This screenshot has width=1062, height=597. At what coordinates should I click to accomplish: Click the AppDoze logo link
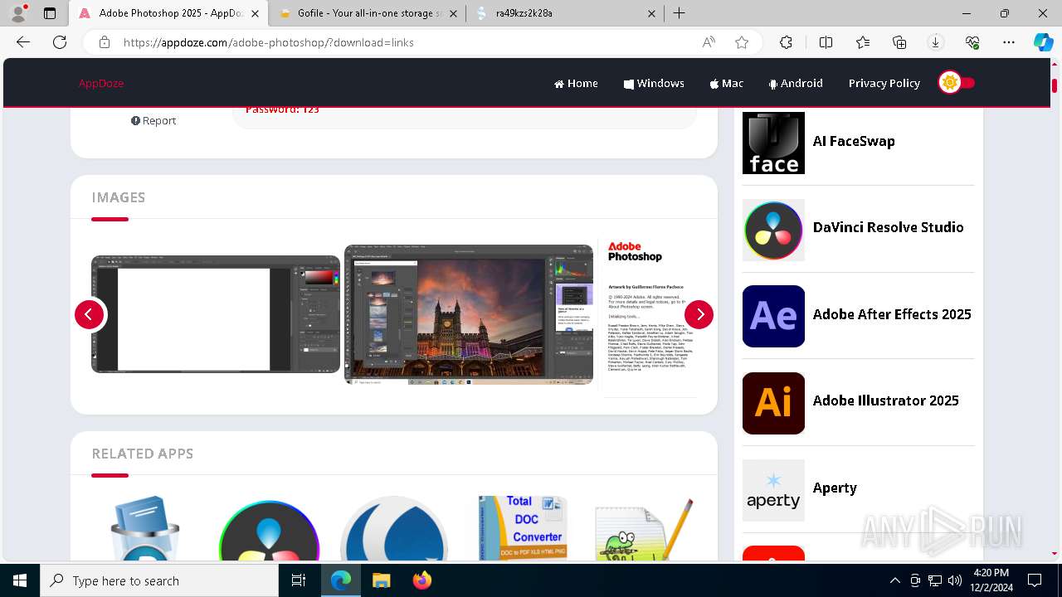101,83
